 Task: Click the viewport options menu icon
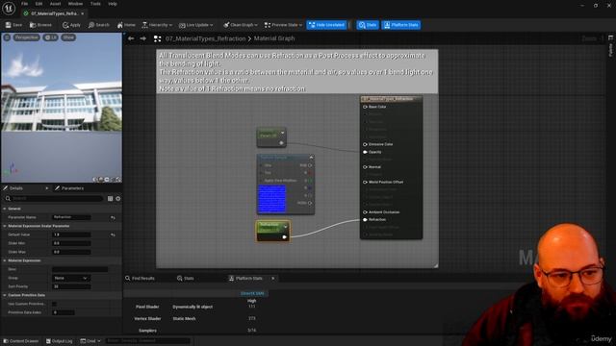coord(7,37)
